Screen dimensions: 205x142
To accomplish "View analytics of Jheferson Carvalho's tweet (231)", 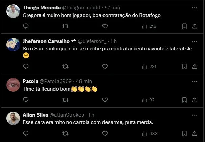I will tap(149, 66).
